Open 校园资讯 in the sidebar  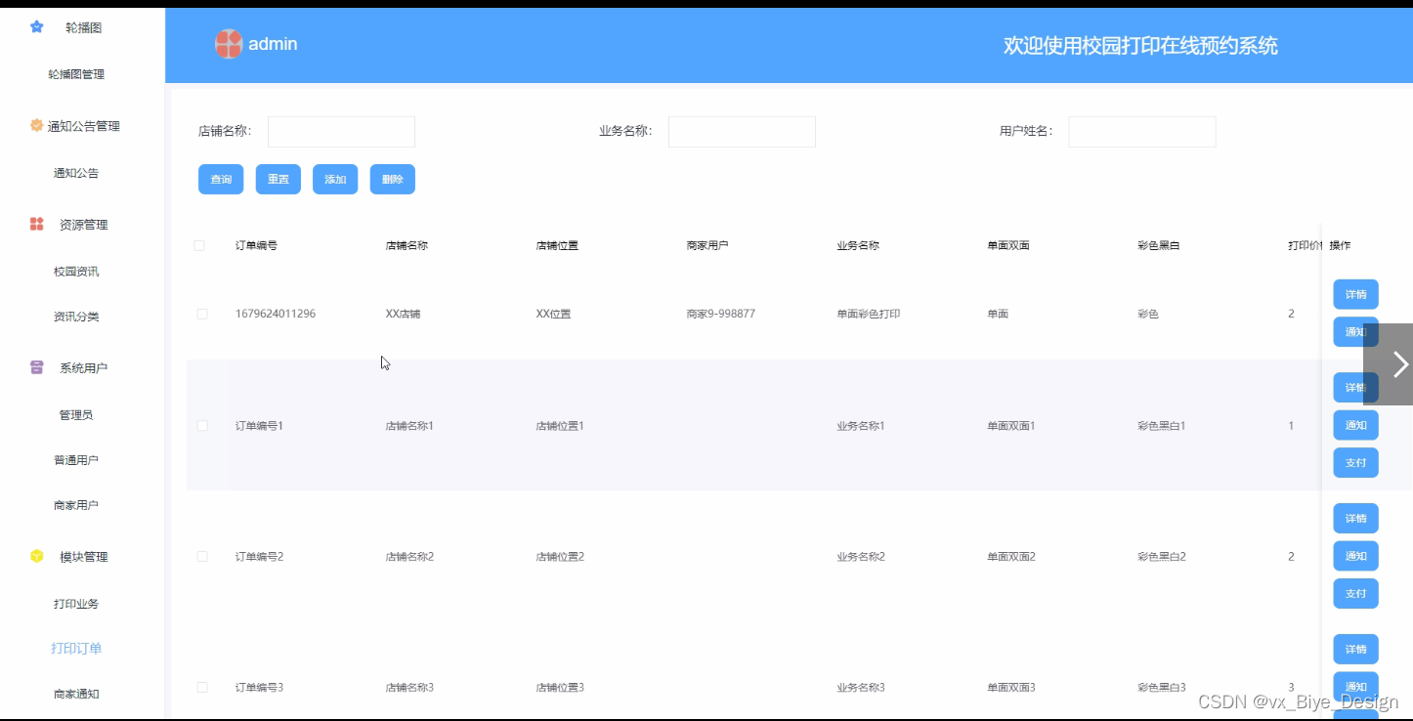coord(76,271)
